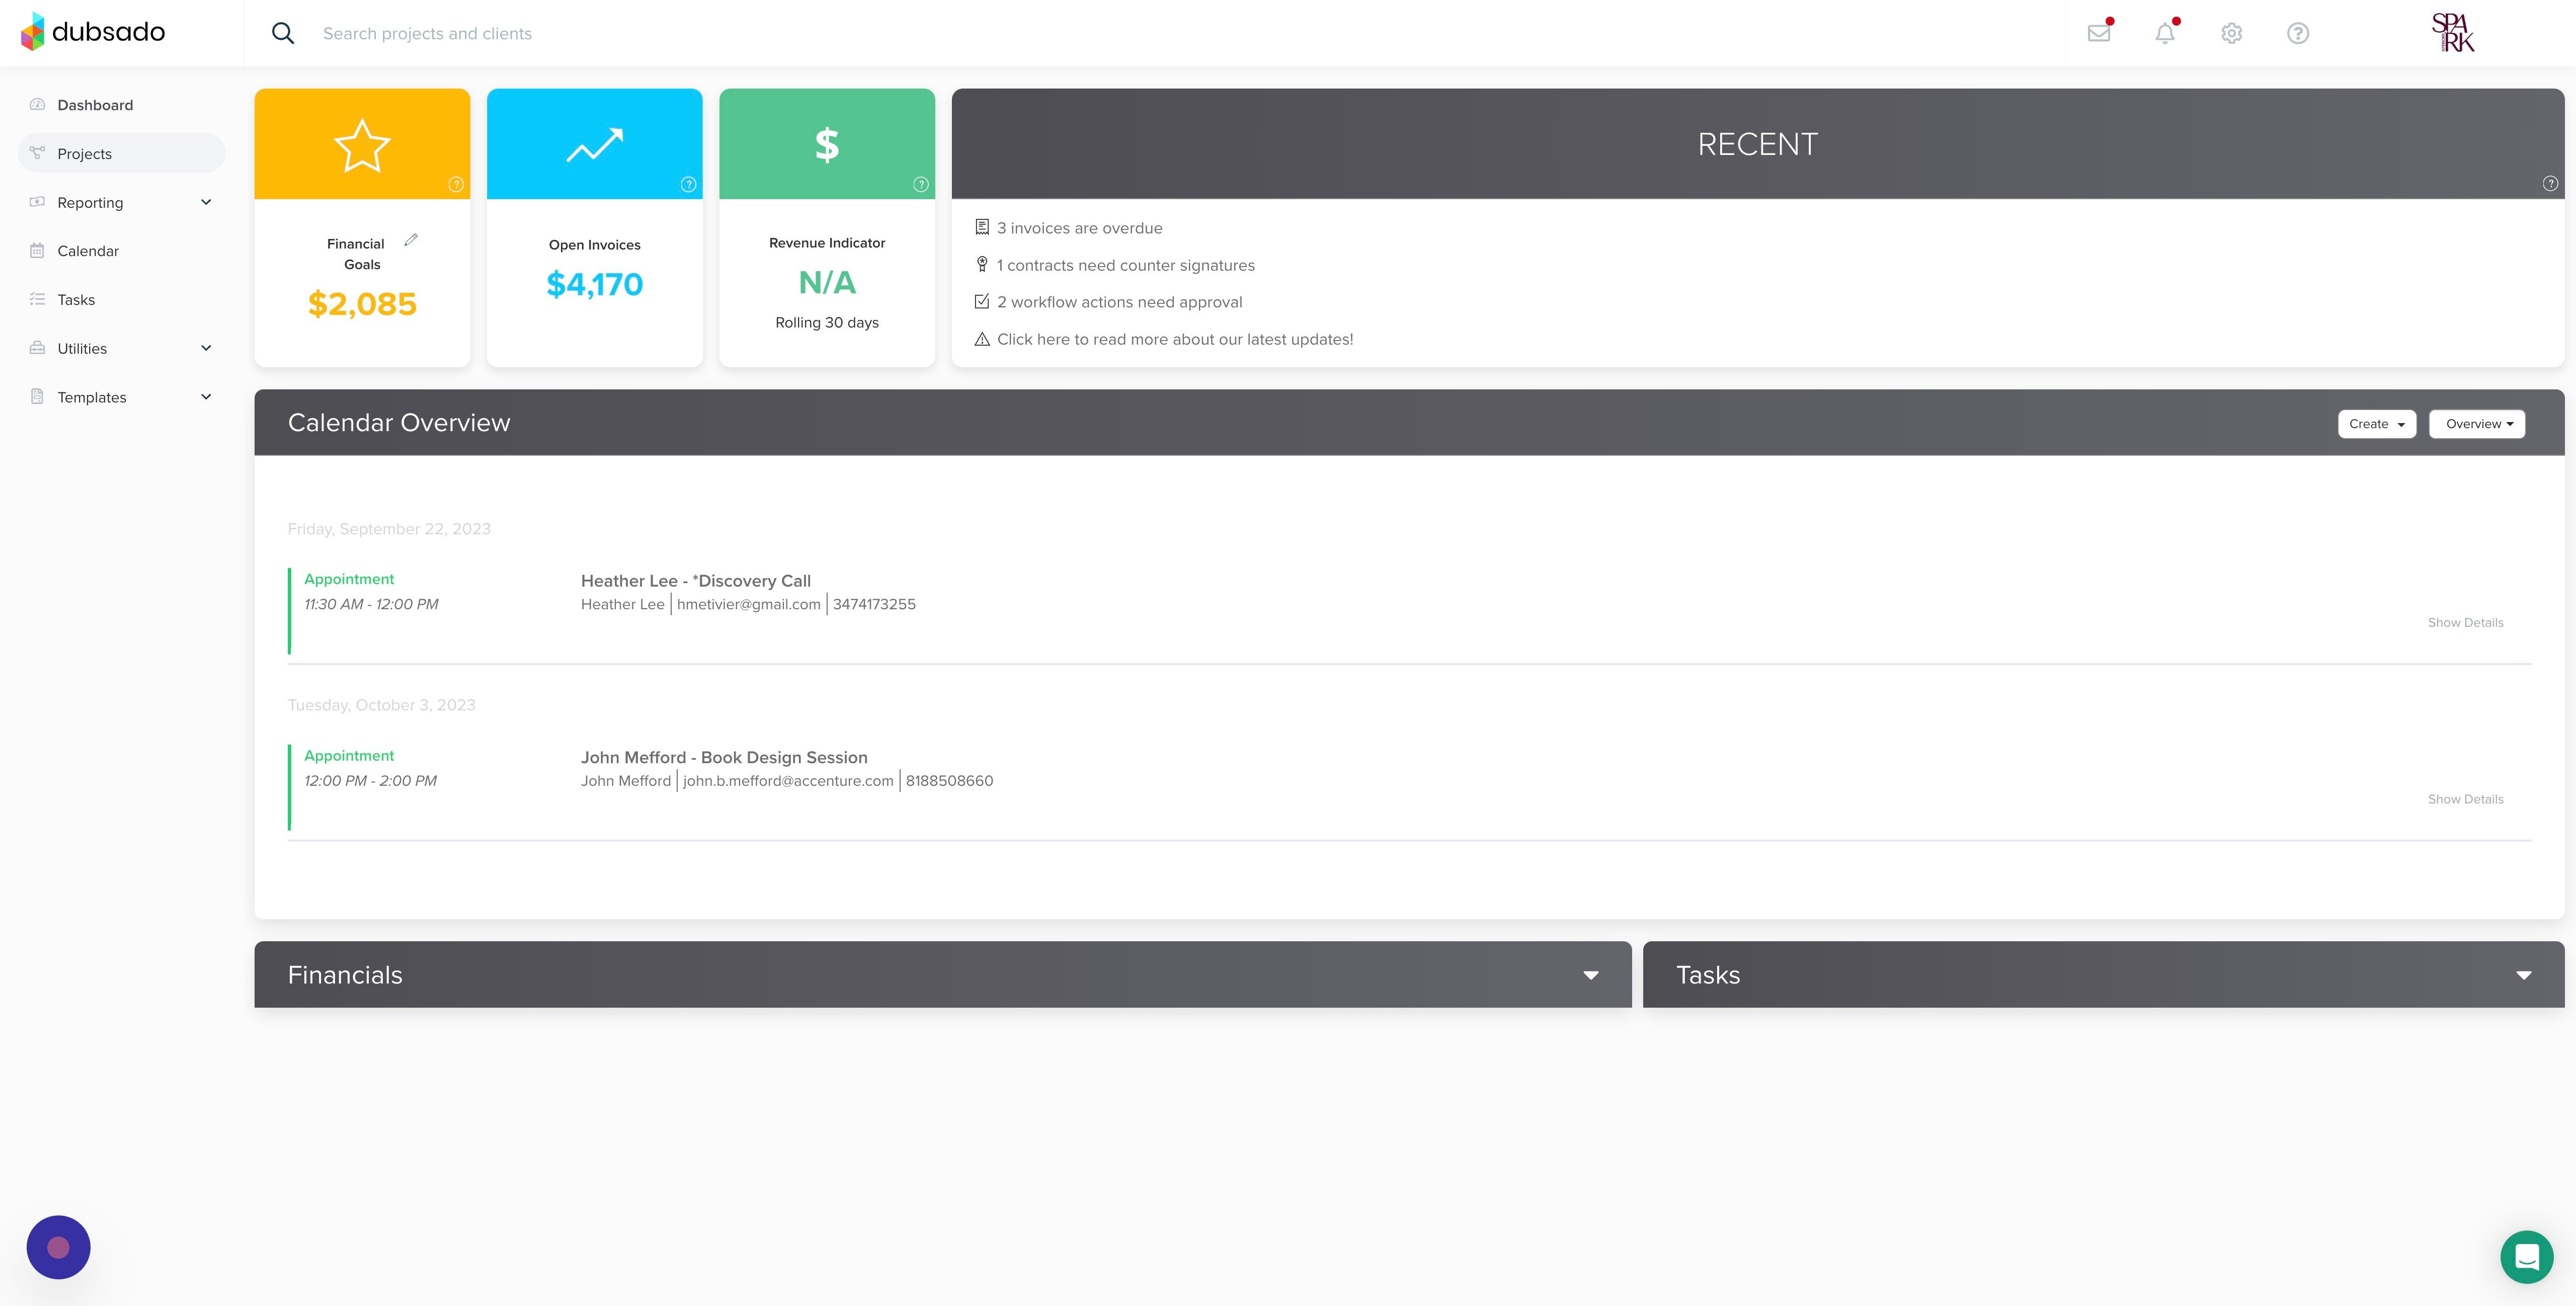This screenshot has height=1306, width=2576.
Task: Open settings gear icon
Action: pos(2231,33)
